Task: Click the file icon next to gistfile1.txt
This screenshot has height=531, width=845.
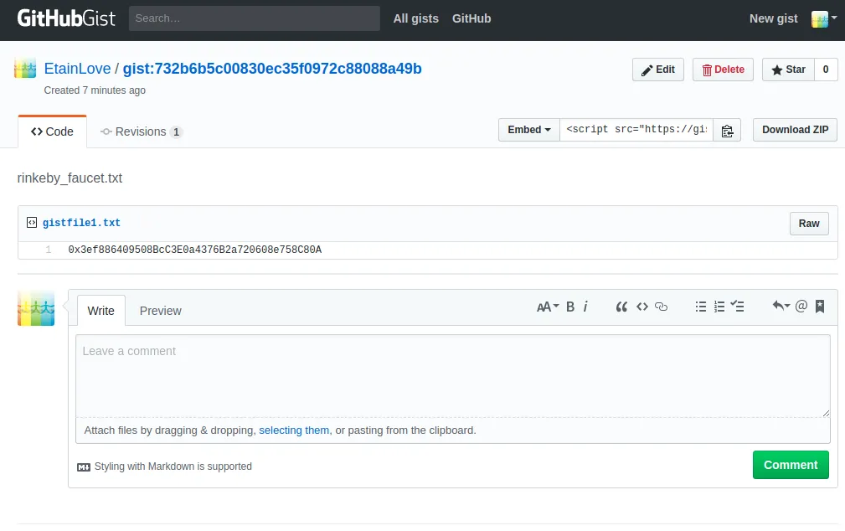Action: [32, 223]
